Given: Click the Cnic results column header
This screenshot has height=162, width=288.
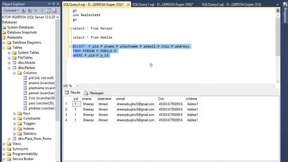Looking at the screenshot, I should click(x=171, y=99).
